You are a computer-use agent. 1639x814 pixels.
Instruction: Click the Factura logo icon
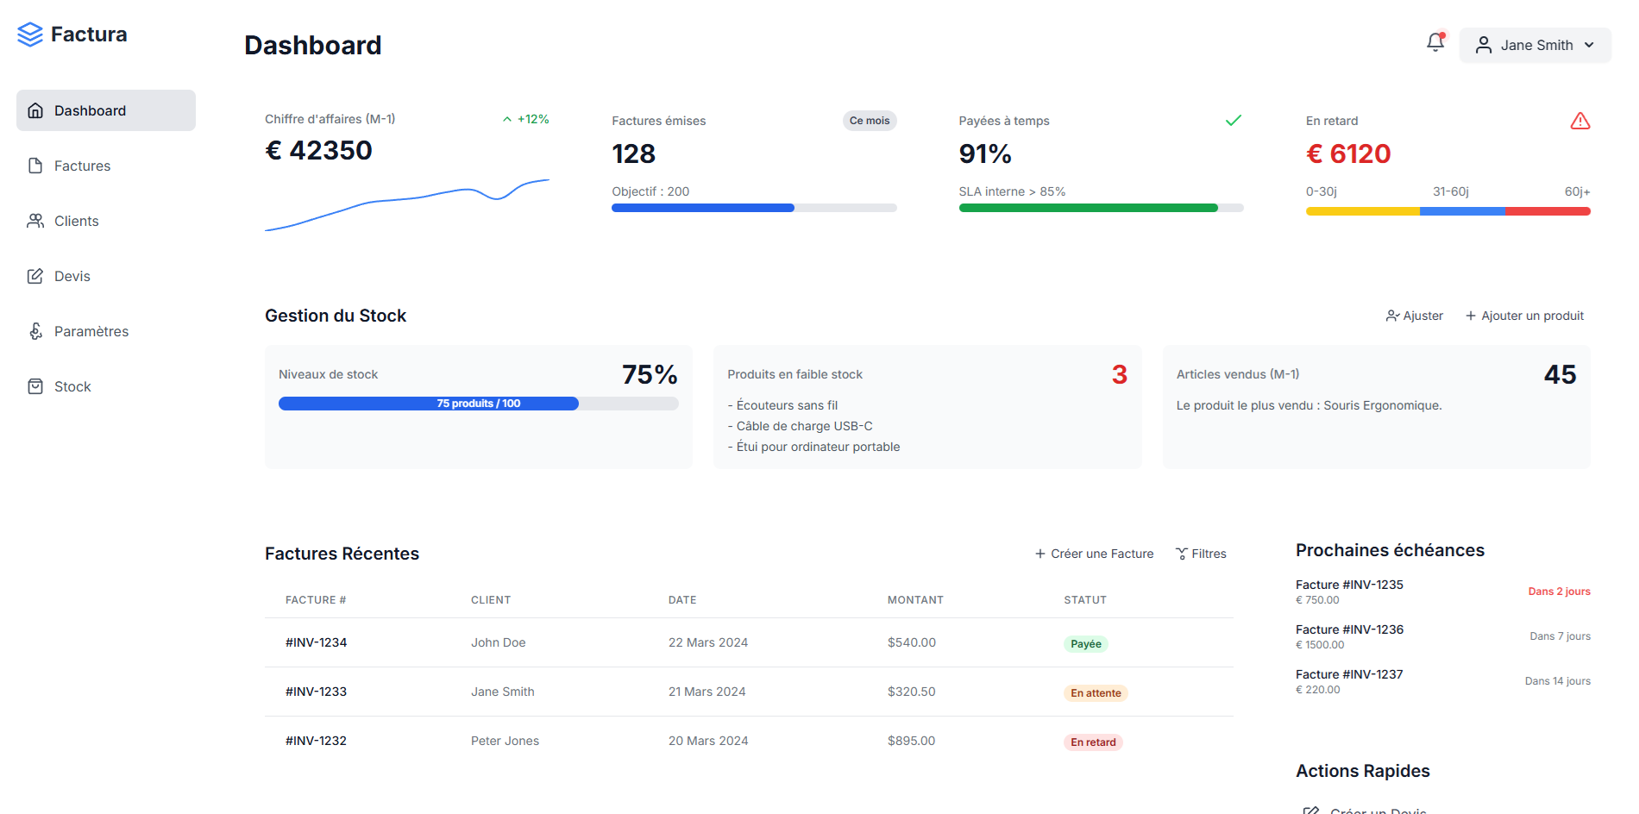(28, 34)
